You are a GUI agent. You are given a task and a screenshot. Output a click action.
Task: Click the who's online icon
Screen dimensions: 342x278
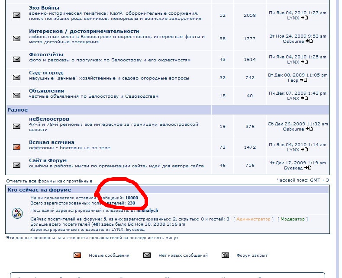pyautogui.click(x=16, y=213)
